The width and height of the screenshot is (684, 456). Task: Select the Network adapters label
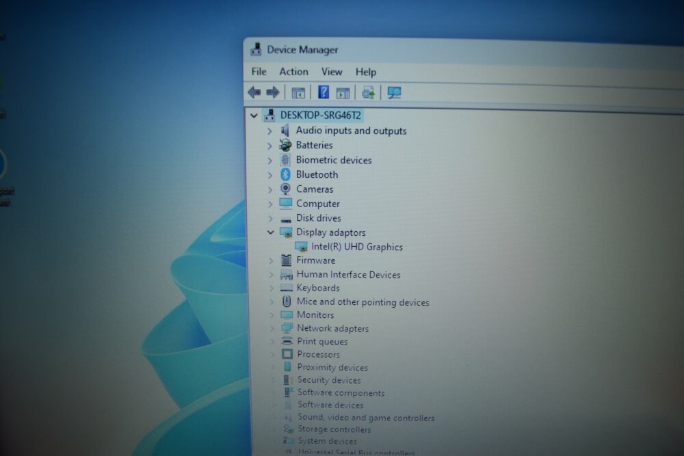pyautogui.click(x=332, y=328)
